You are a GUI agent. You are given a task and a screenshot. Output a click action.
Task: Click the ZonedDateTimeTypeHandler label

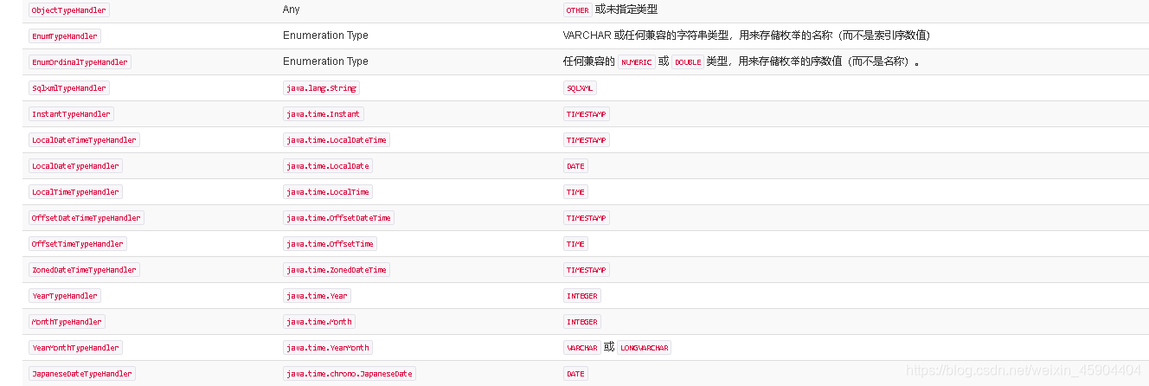point(84,270)
